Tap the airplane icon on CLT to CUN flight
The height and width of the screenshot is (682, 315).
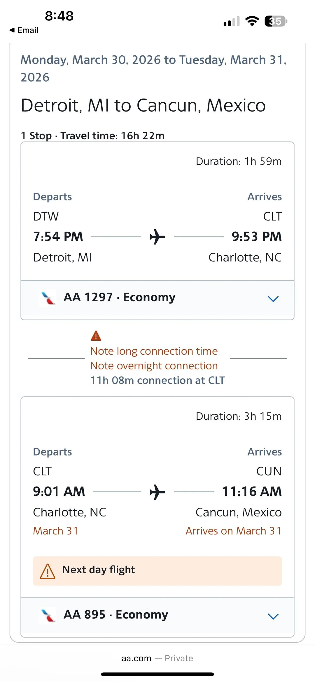[x=157, y=492]
